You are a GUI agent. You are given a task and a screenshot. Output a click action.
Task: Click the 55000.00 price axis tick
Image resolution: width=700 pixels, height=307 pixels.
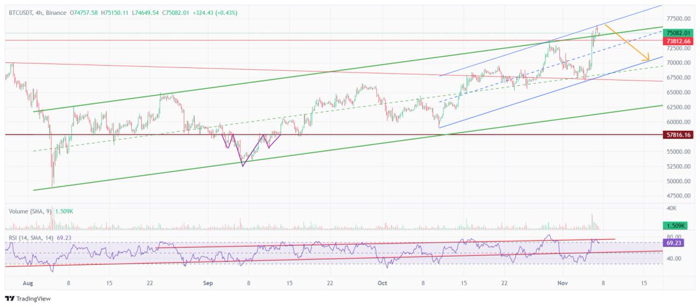(680, 152)
